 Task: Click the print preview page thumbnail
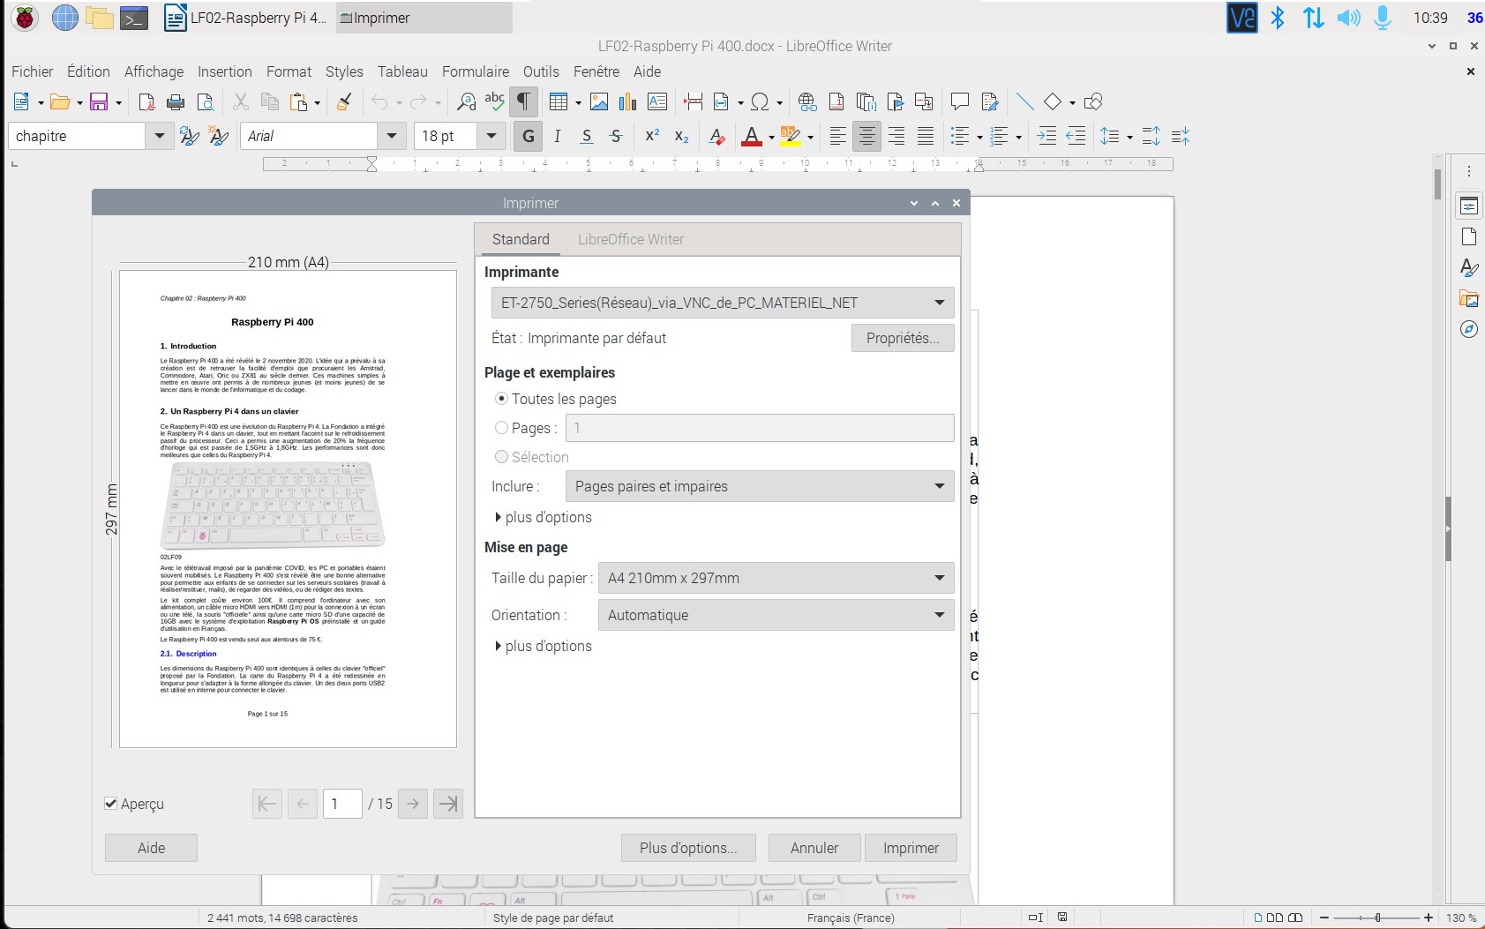[x=288, y=509]
